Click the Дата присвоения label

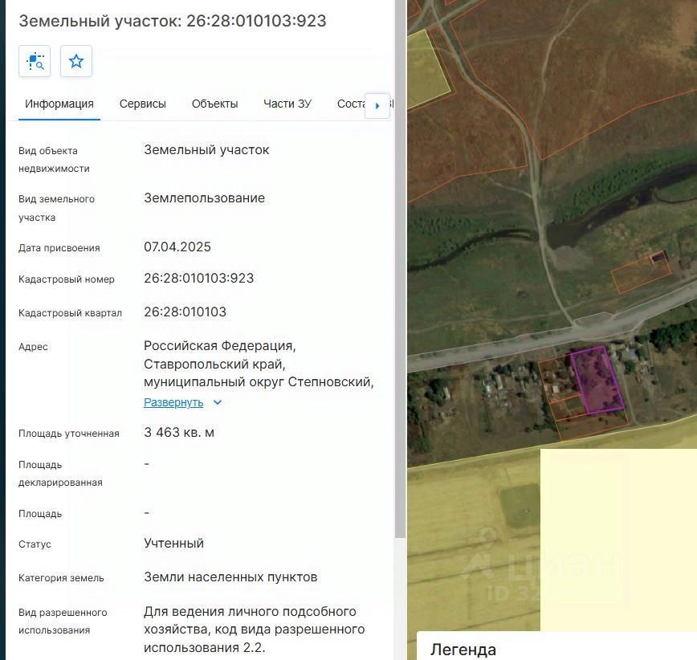coord(59,247)
